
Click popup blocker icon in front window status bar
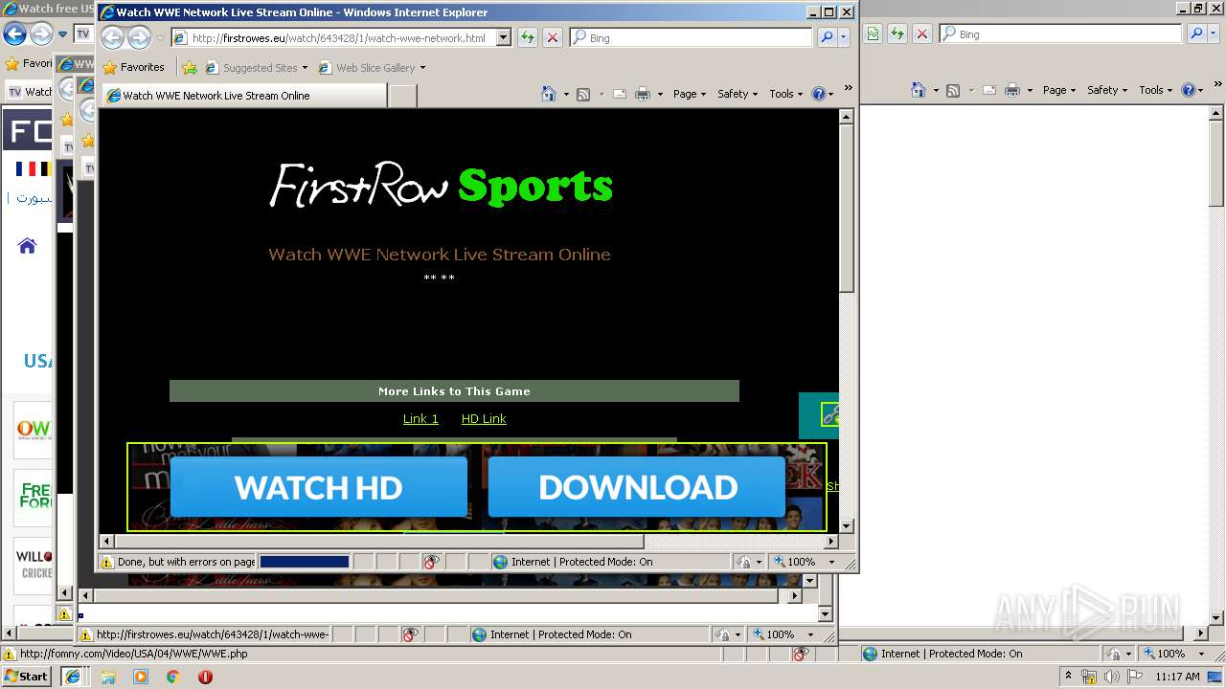coord(431,562)
